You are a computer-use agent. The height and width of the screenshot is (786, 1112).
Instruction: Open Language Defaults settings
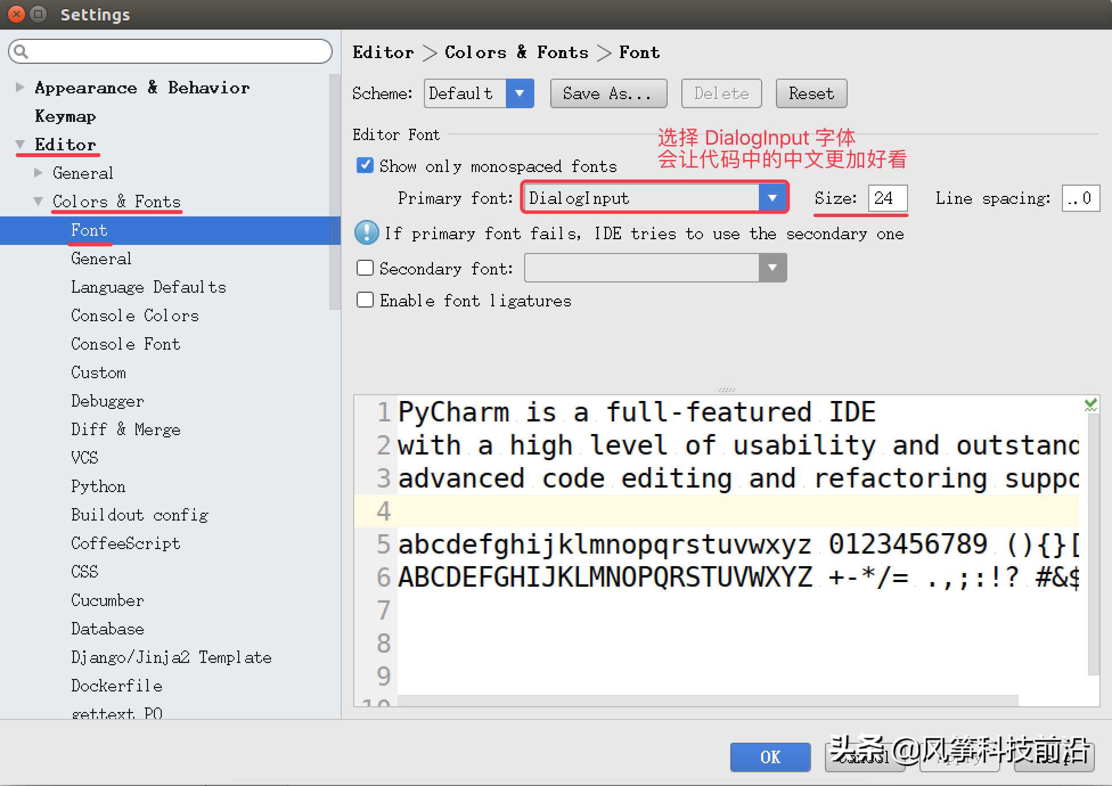149,287
